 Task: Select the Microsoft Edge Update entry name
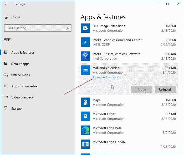109,142
